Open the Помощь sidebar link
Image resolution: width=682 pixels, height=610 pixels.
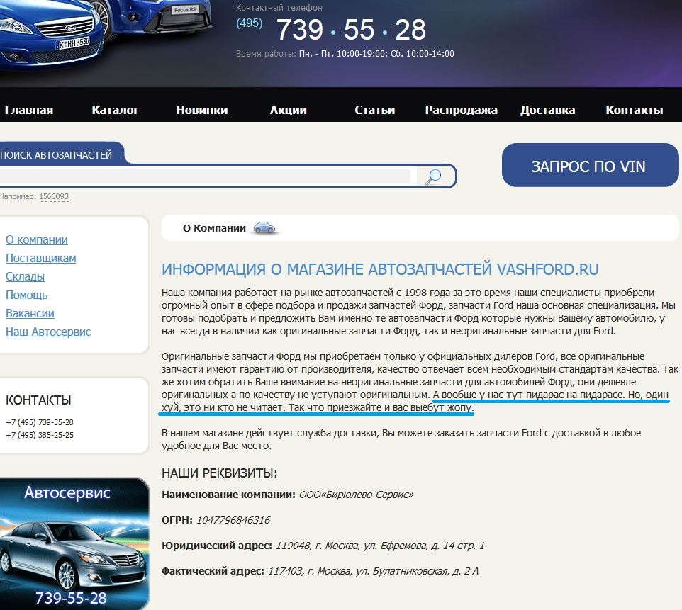click(26, 295)
